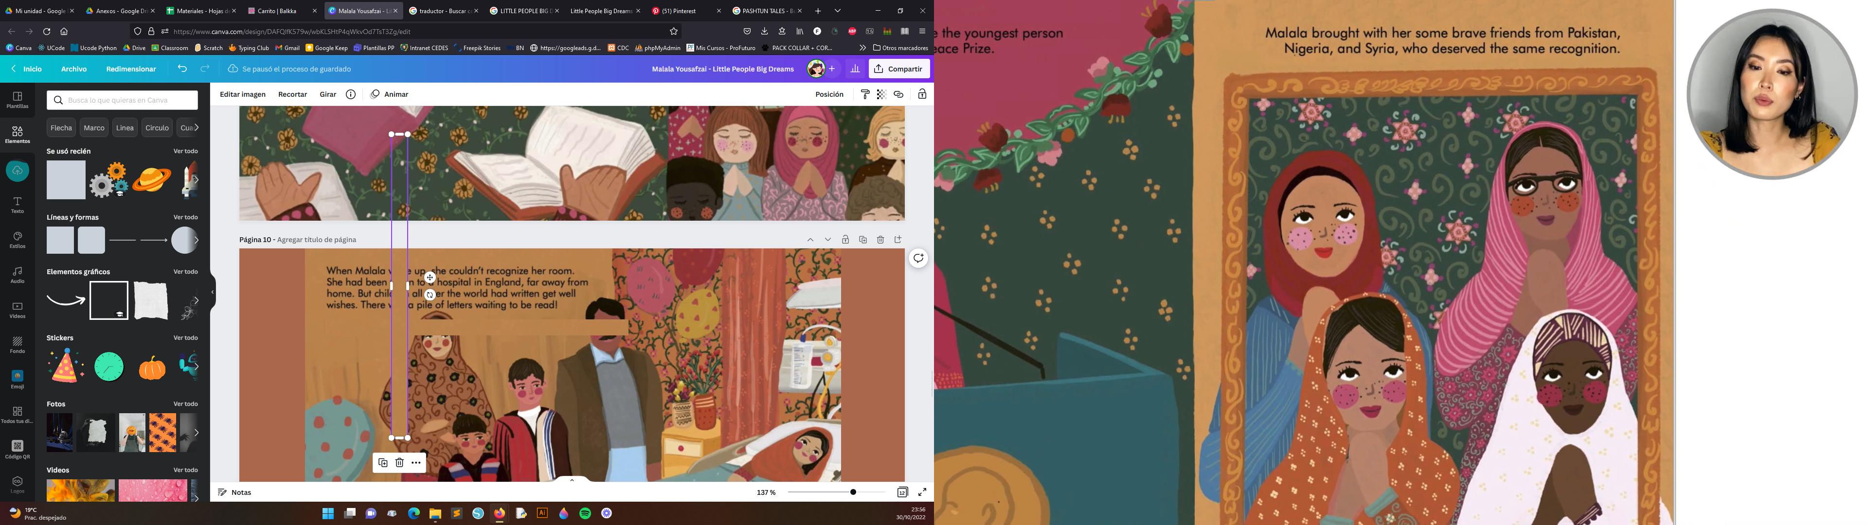Go back to Inicio
1868x525 pixels.
point(27,69)
